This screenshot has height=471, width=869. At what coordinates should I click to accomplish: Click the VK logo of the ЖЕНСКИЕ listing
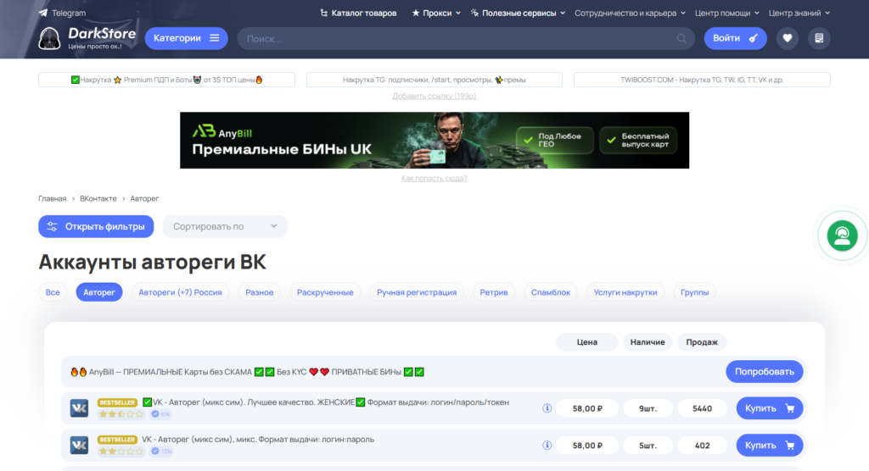click(79, 408)
